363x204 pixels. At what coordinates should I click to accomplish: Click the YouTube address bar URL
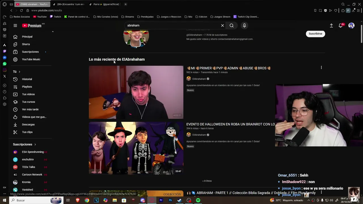[47, 10]
